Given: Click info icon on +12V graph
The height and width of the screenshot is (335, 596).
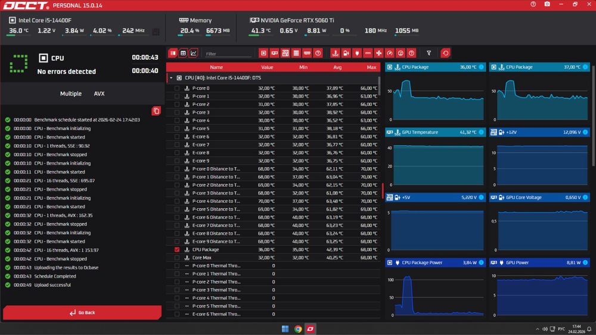Looking at the screenshot, I should click(585, 132).
